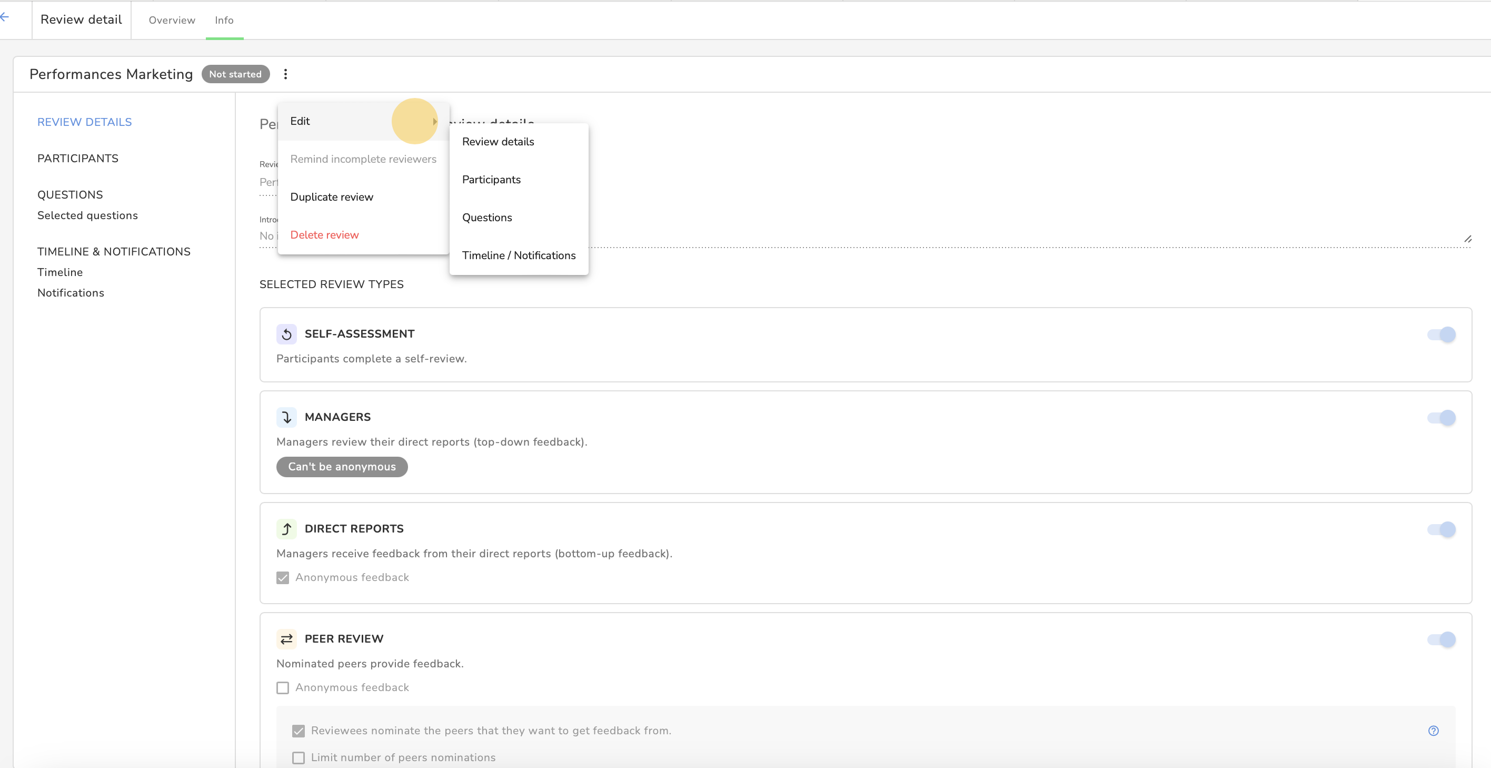Image resolution: width=1491 pixels, height=768 pixels.
Task: Expand the Edit submenu arrow
Action: 435,122
